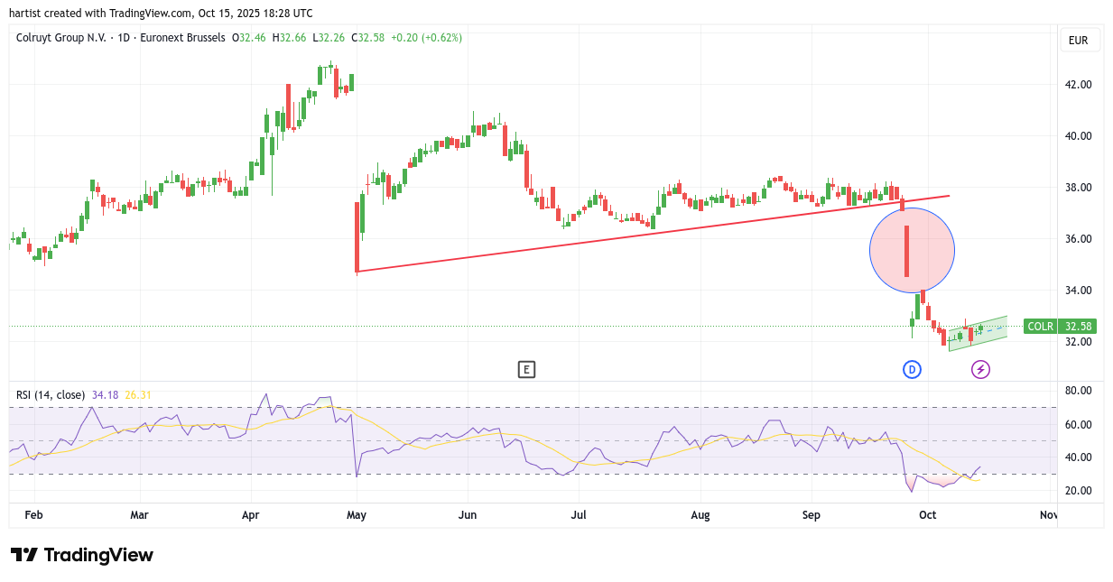Click the 80.00 level on RSI scale
Viewport: 1113px width, 582px height.
tap(1078, 391)
